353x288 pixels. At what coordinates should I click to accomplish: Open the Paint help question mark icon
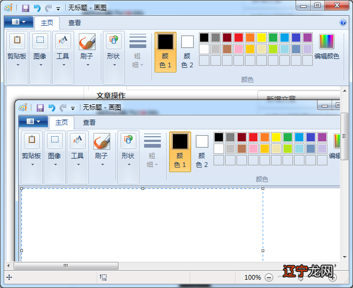(x=343, y=22)
